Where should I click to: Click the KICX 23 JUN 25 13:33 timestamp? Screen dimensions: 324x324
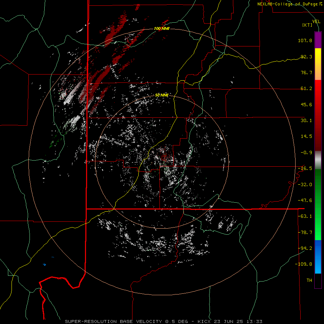(230, 321)
